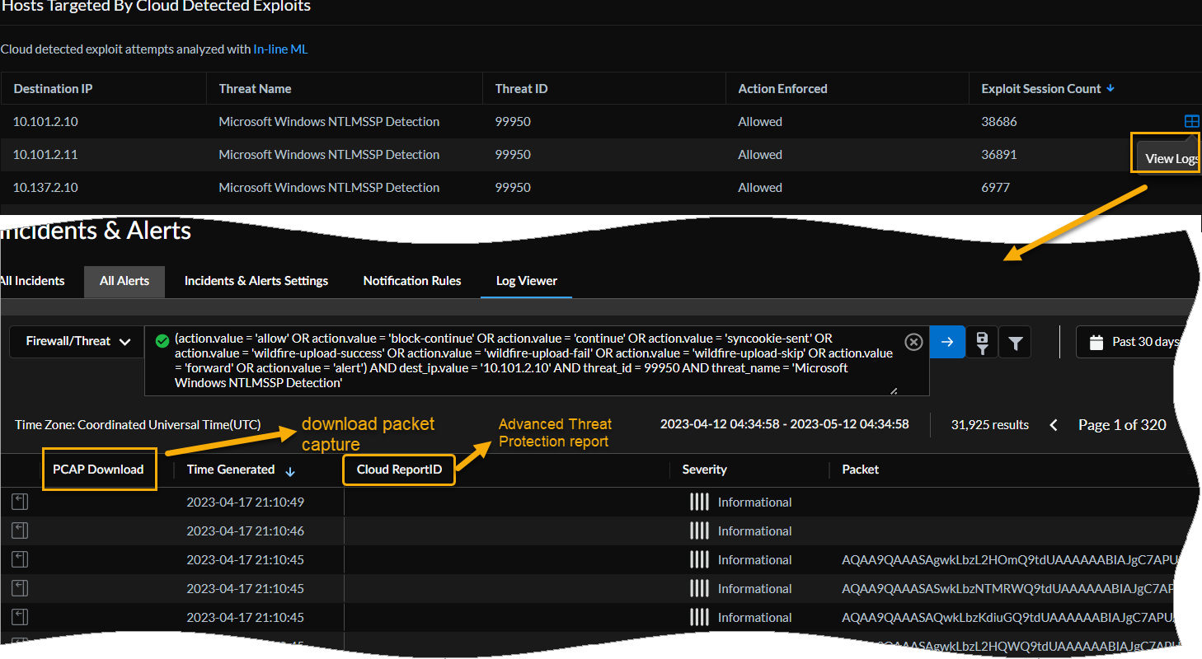Expand details of the top log entry icon
Image resolution: width=1202 pixels, height=659 pixels.
coord(19,501)
